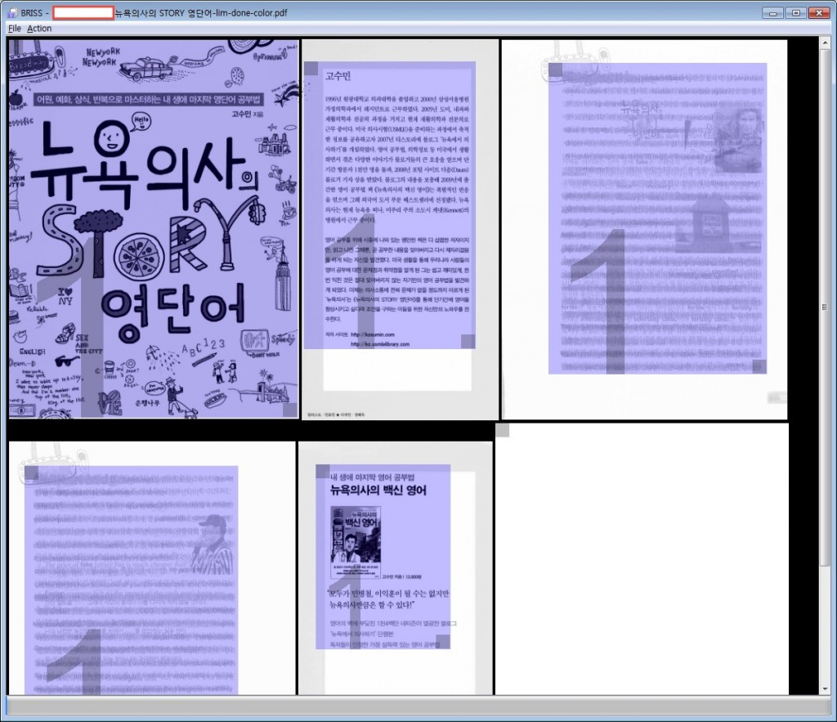Screen dimensions: 837x722
Task: Click the 뉴욕의사의 백신 영어 heading
Action: pos(378,491)
